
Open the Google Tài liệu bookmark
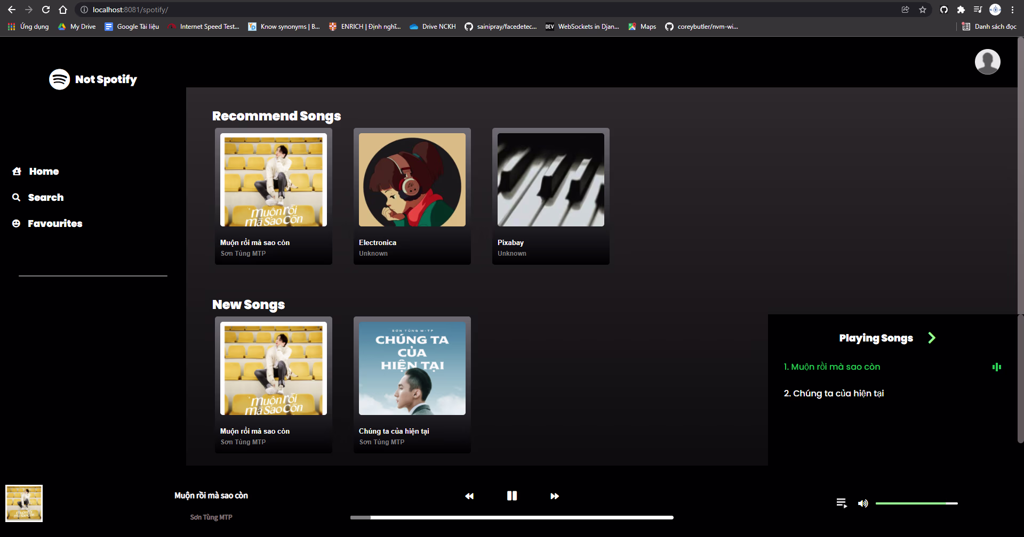pyautogui.click(x=132, y=27)
